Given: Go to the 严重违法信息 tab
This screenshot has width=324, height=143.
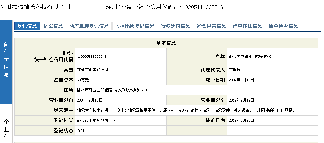Looking at the screenshot, I should coord(248,26).
